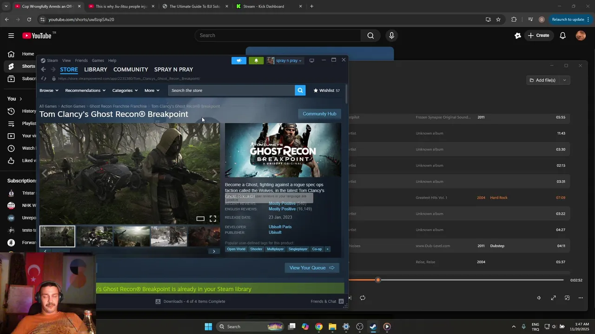The image size is (595, 334).
Task: Open File Explorer from taskbar
Action: click(332, 327)
